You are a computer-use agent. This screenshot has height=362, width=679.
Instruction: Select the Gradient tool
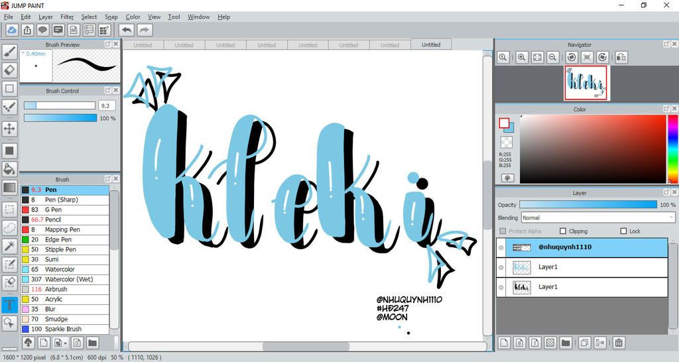tap(9, 188)
